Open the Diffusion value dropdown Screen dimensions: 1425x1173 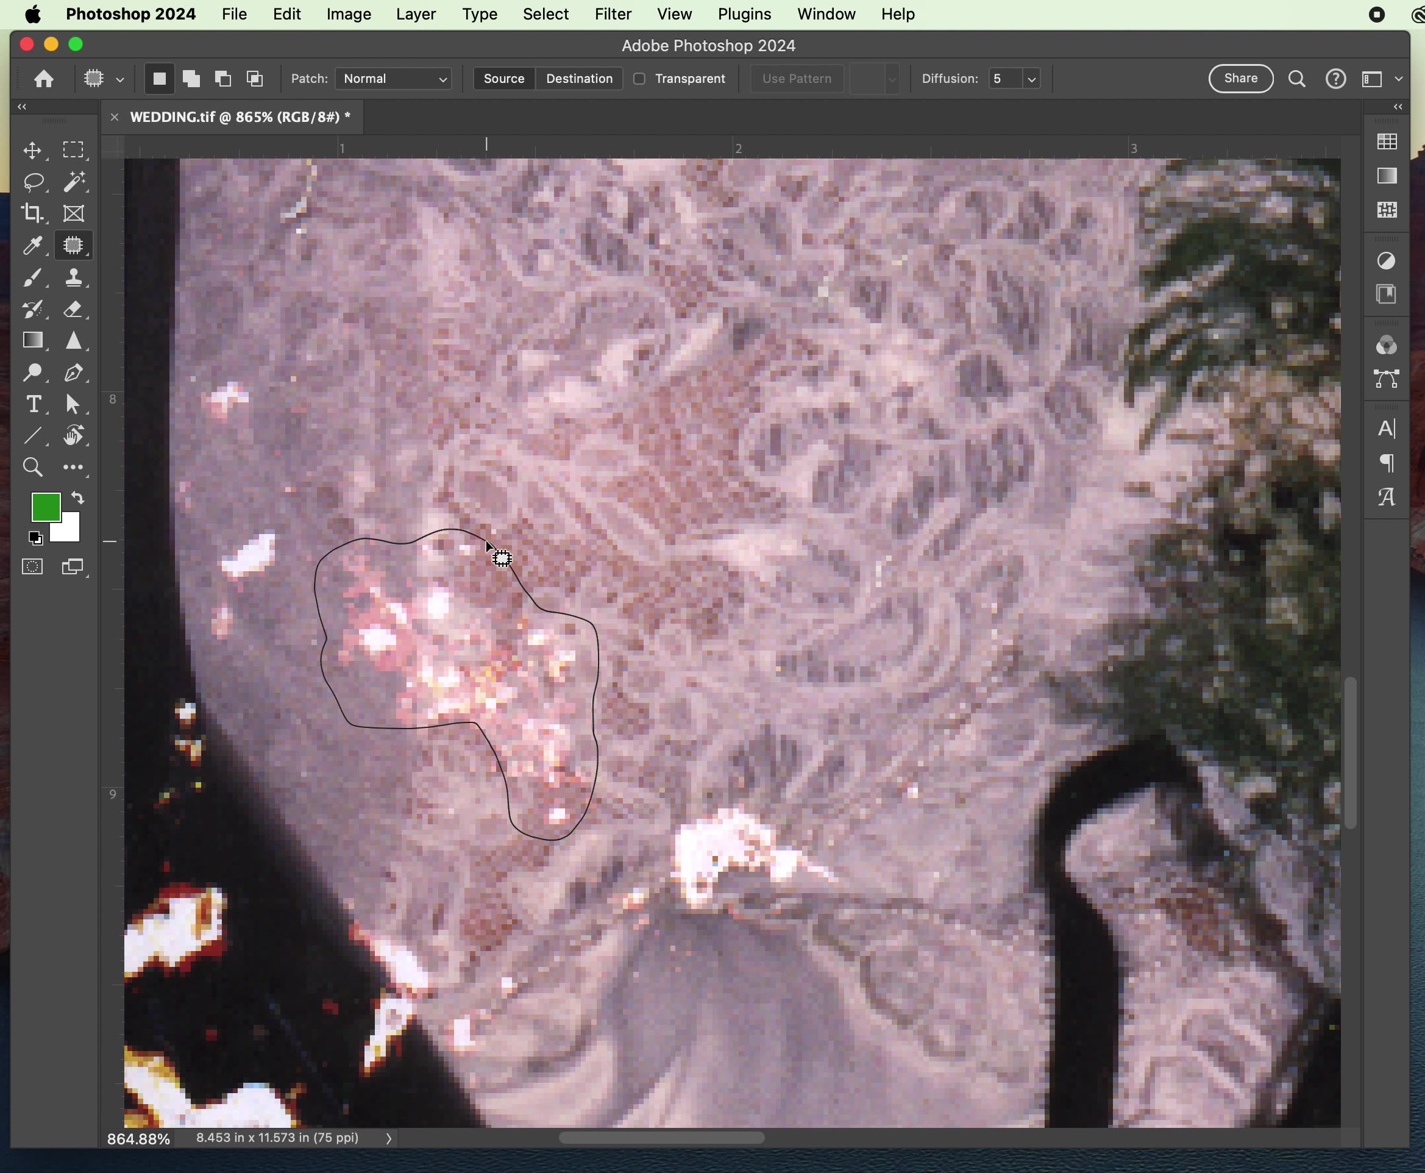click(x=1030, y=79)
